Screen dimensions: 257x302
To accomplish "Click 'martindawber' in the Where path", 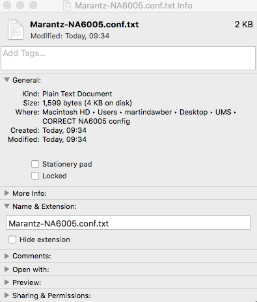I will tap(148, 112).
